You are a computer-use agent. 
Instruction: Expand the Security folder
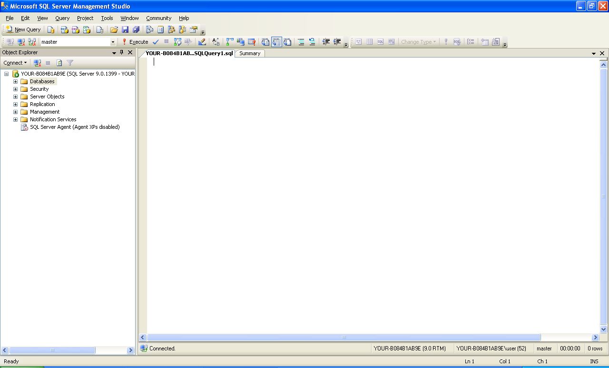pos(15,89)
